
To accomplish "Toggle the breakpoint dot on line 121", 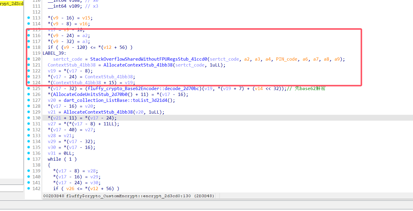I will pos(28,65).
